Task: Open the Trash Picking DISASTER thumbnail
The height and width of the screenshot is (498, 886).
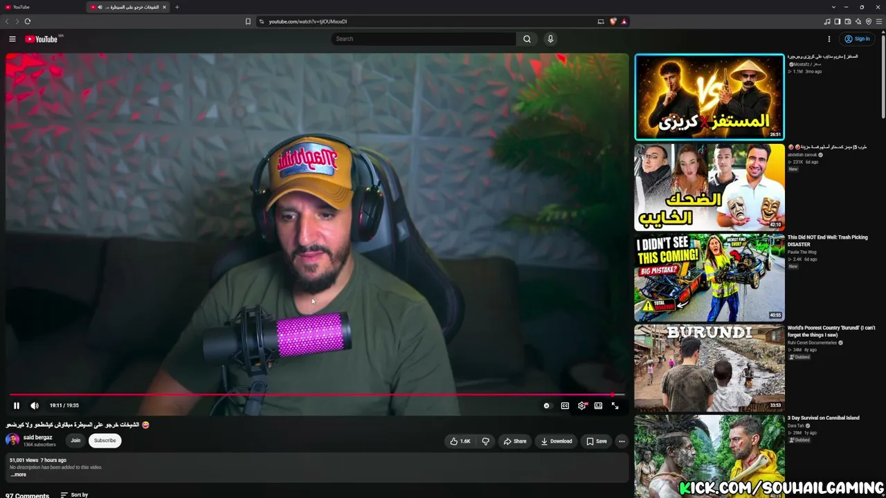Action: 709,277
